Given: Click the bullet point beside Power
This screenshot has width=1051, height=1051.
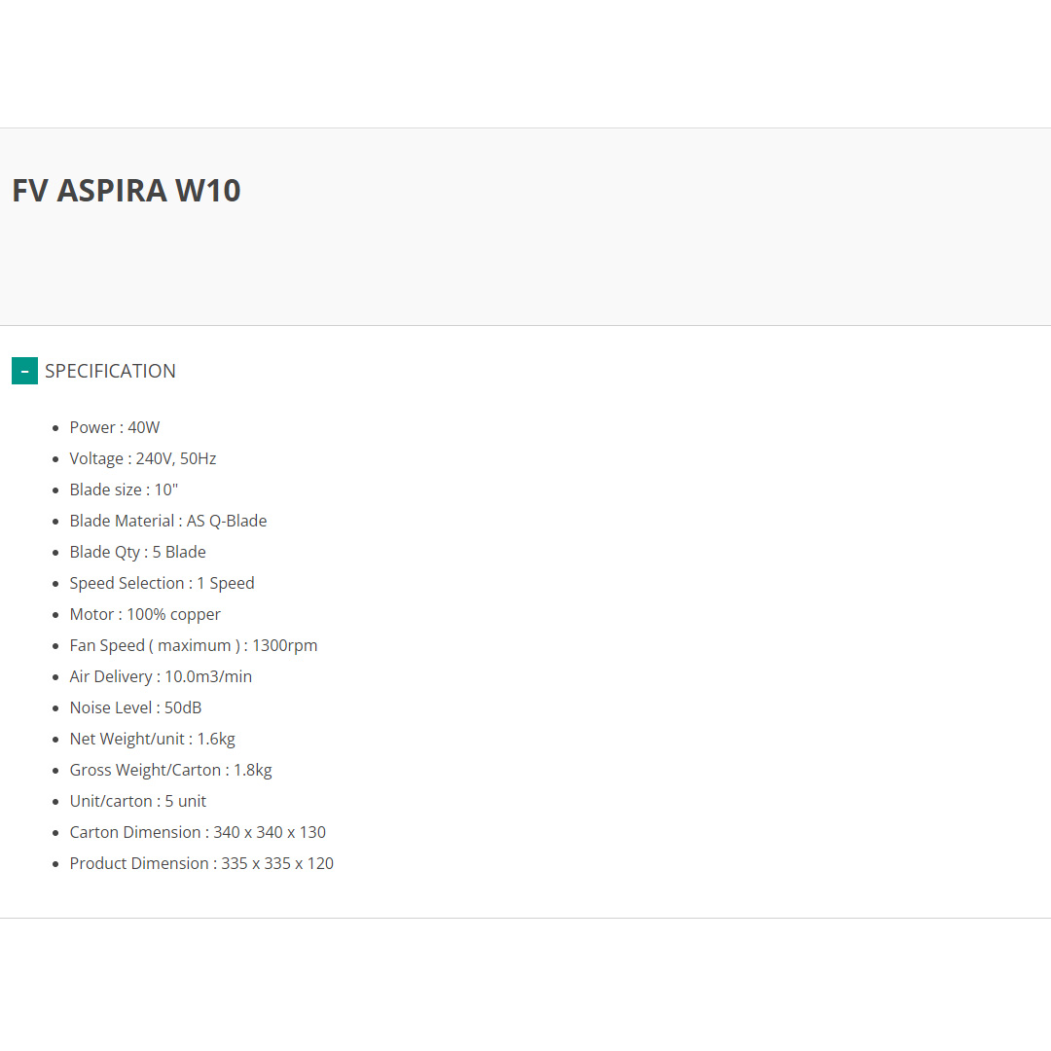Looking at the screenshot, I should tap(55, 428).
